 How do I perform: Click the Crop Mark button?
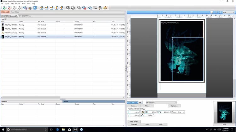pos(134,124)
